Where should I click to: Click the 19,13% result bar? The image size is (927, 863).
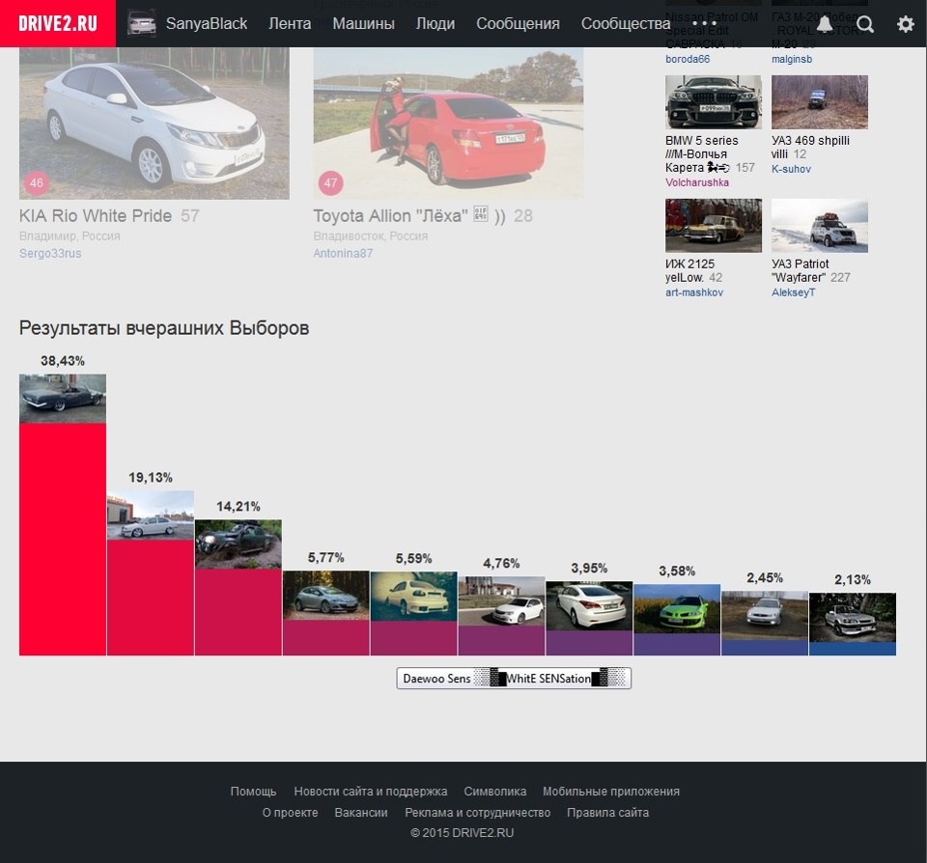151,598
